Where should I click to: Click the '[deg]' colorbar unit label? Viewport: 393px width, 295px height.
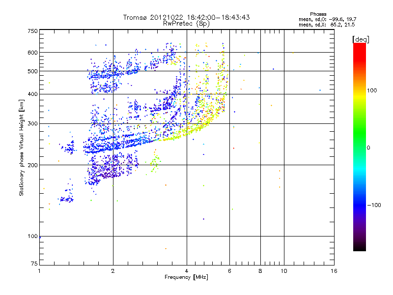pyautogui.click(x=361, y=40)
